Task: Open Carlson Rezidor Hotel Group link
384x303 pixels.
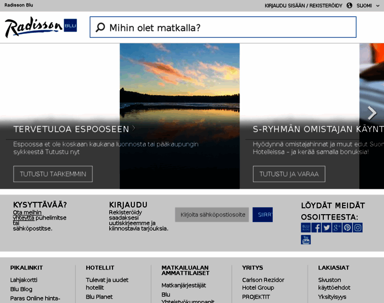Action: pyautogui.click(x=263, y=284)
